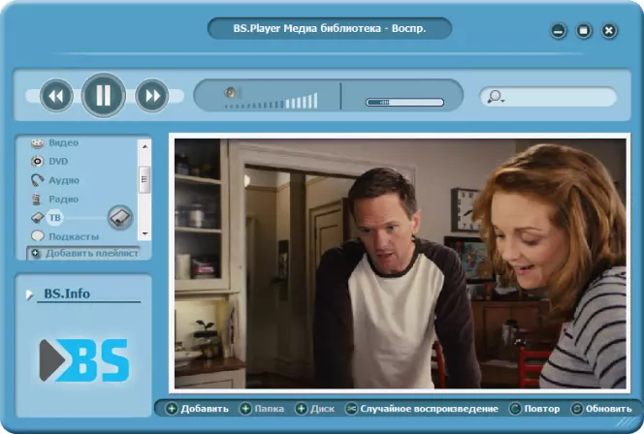Click the library list scrollbar thumb
The image size is (644, 434).
145,179
